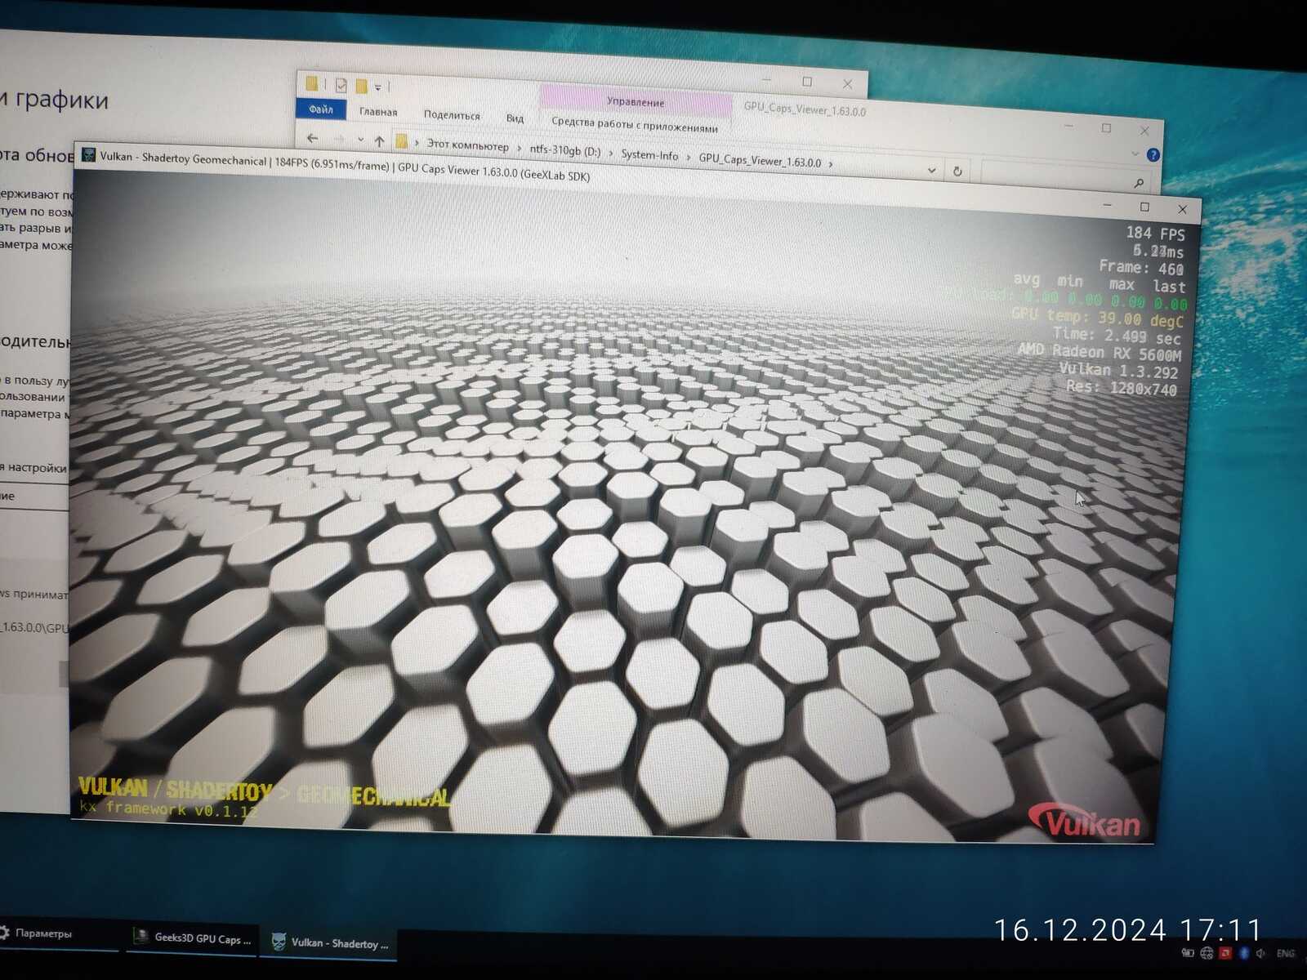Navigate to Этот компьютер in the breadcrumb
1307x980 pixels.
(467, 145)
